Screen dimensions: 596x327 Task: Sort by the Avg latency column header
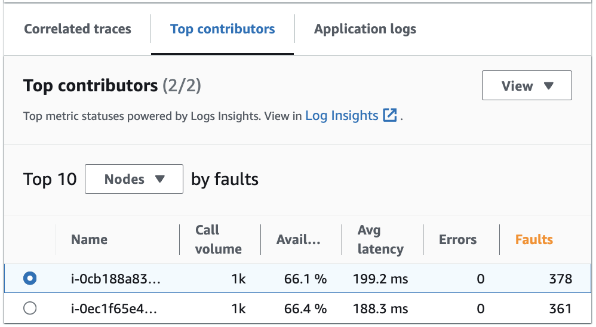(x=380, y=240)
